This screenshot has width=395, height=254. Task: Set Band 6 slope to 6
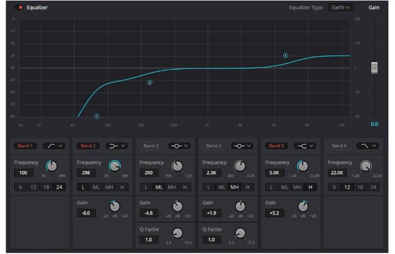[x=334, y=187]
